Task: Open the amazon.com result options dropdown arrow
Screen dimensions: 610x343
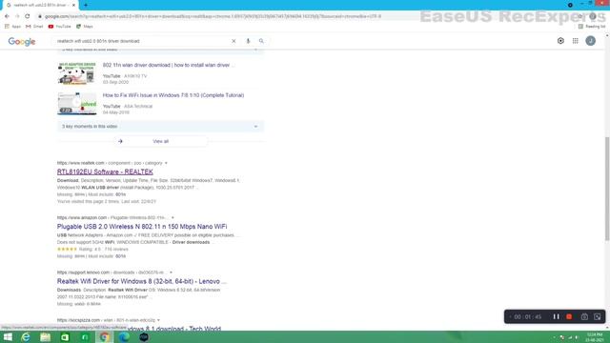Action: 173,218
